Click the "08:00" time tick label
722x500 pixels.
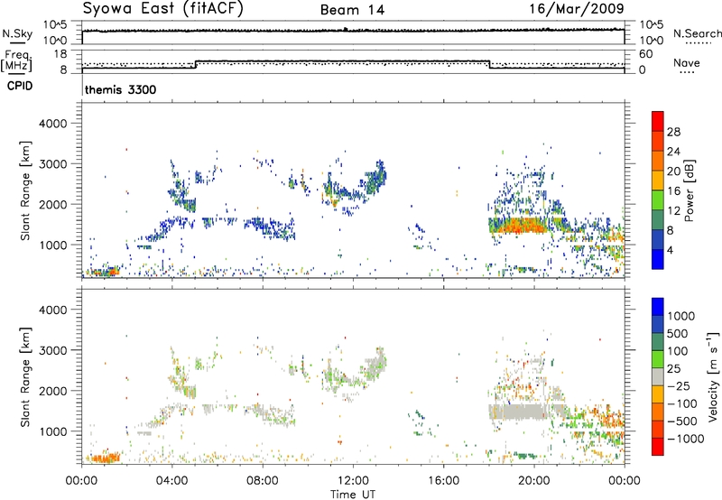263,481
